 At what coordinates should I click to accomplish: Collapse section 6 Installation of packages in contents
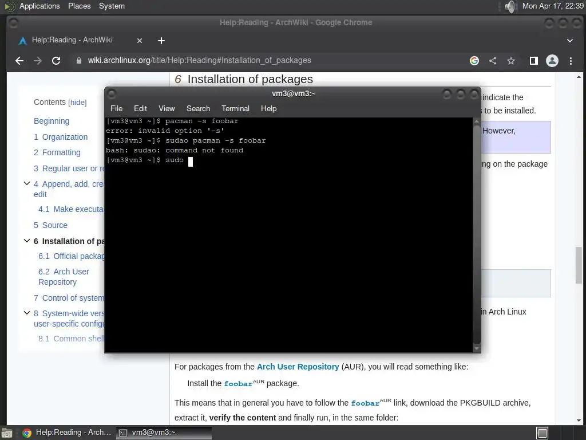click(x=27, y=241)
